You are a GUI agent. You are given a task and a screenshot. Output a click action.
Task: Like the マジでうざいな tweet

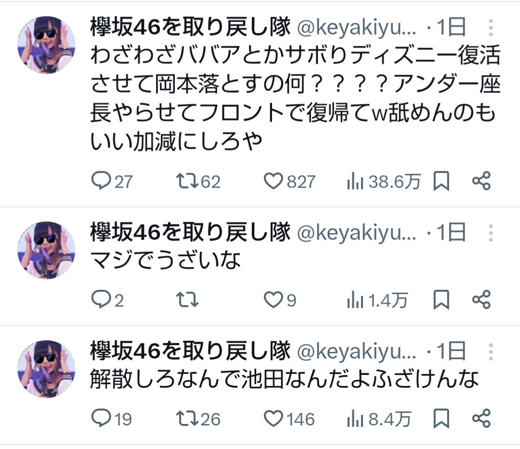point(274,300)
